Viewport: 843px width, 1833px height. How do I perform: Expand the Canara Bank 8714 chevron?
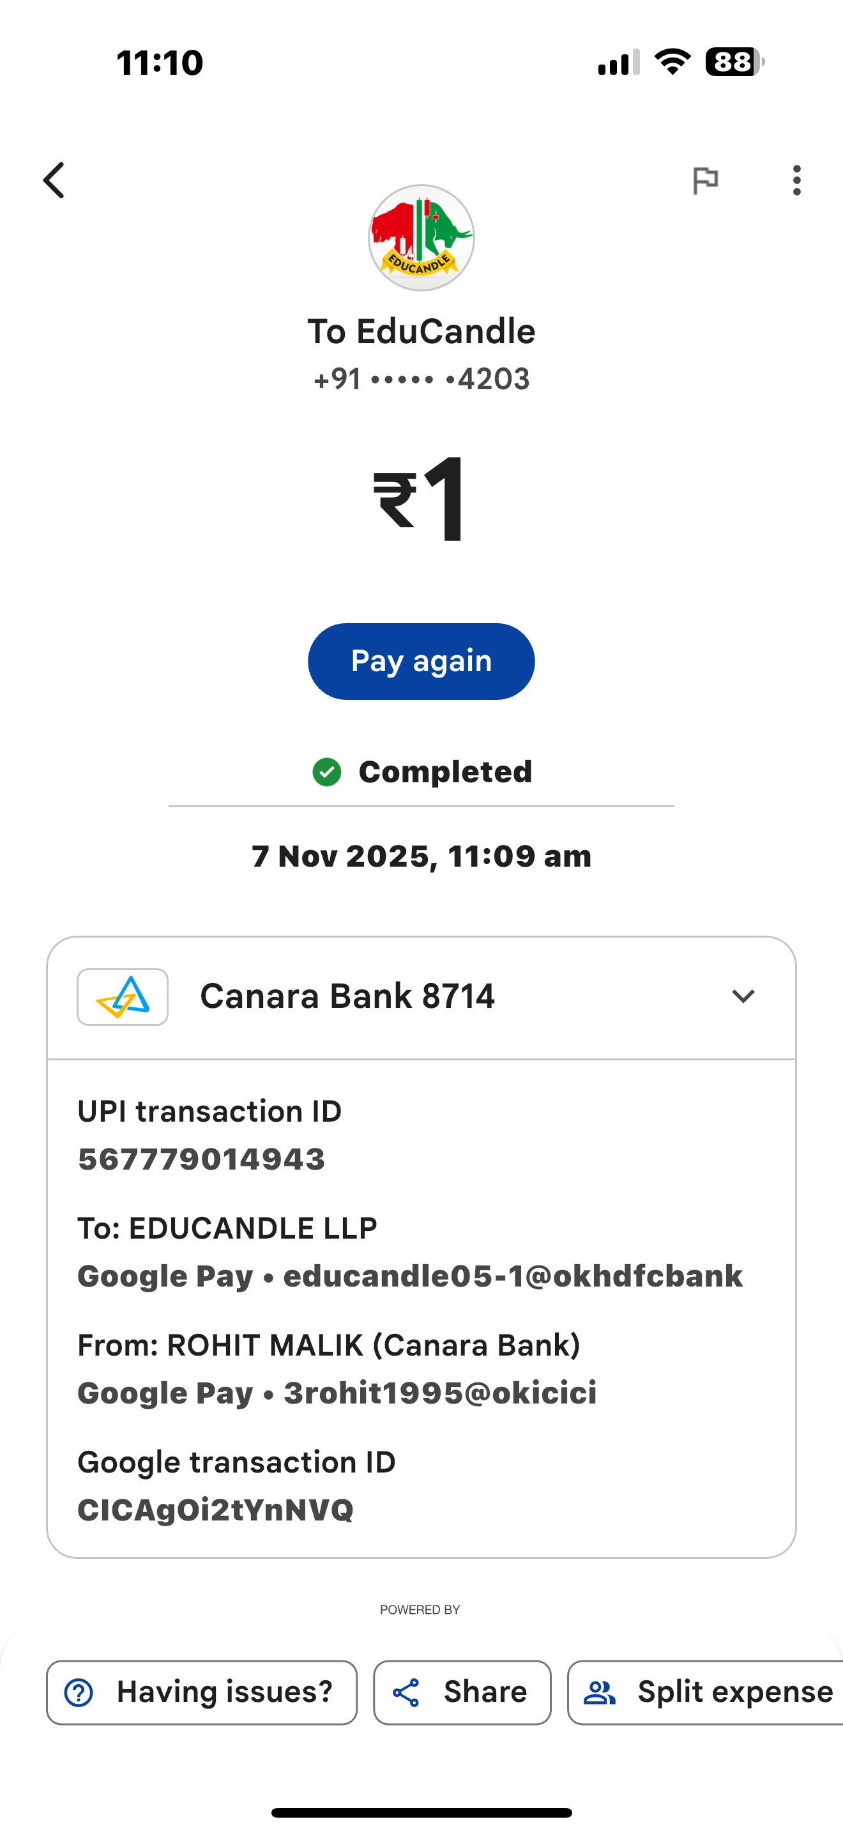pyautogui.click(x=743, y=996)
